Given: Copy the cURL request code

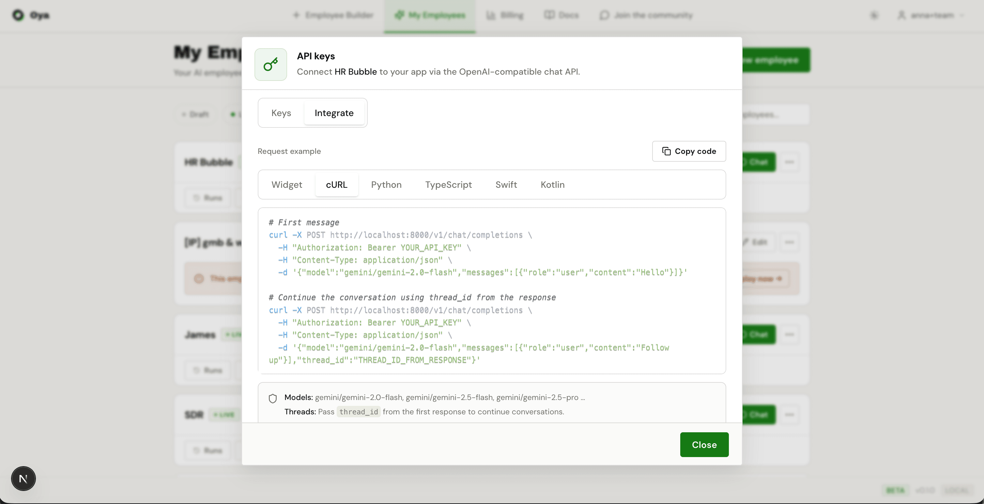Looking at the screenshot, I should tap(688, 151).
